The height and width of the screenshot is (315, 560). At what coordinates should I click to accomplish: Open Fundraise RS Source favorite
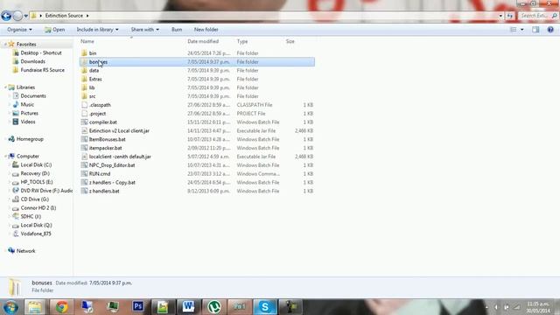43,70
